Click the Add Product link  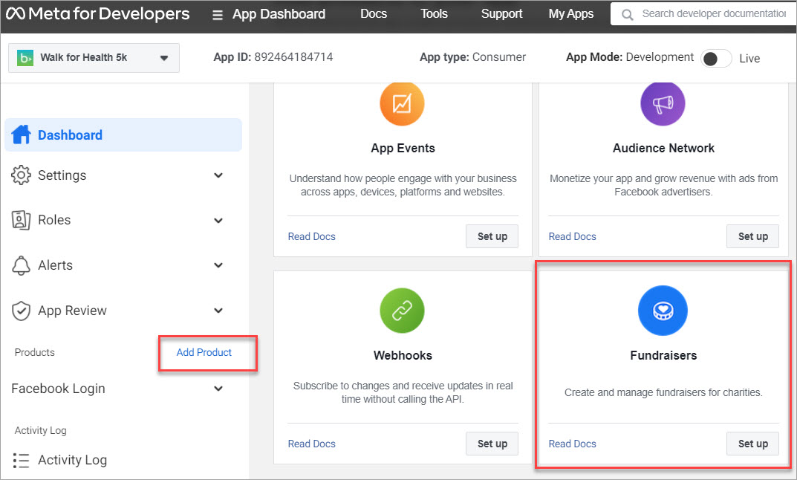click(204, 352)
